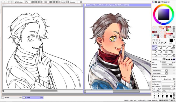Select the Ink Pen tool

coord(165,55)
